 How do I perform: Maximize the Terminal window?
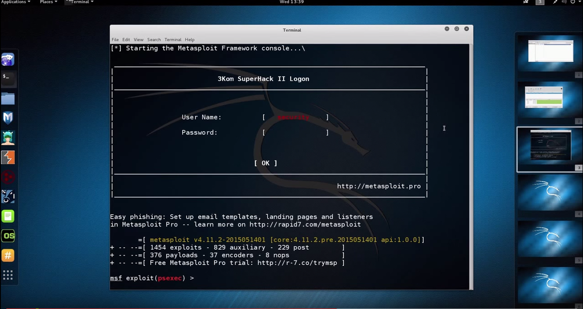(457, 29)
